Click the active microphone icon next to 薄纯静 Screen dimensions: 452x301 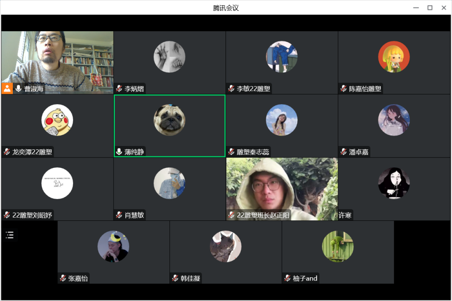(119, 152)
